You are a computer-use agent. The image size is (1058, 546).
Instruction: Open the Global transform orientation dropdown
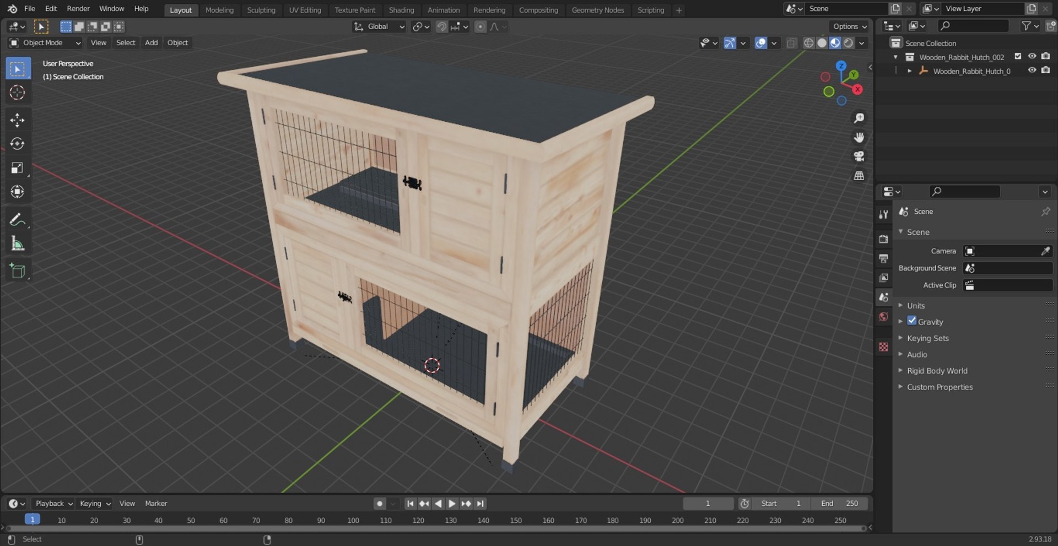click(x=379, y=26)
